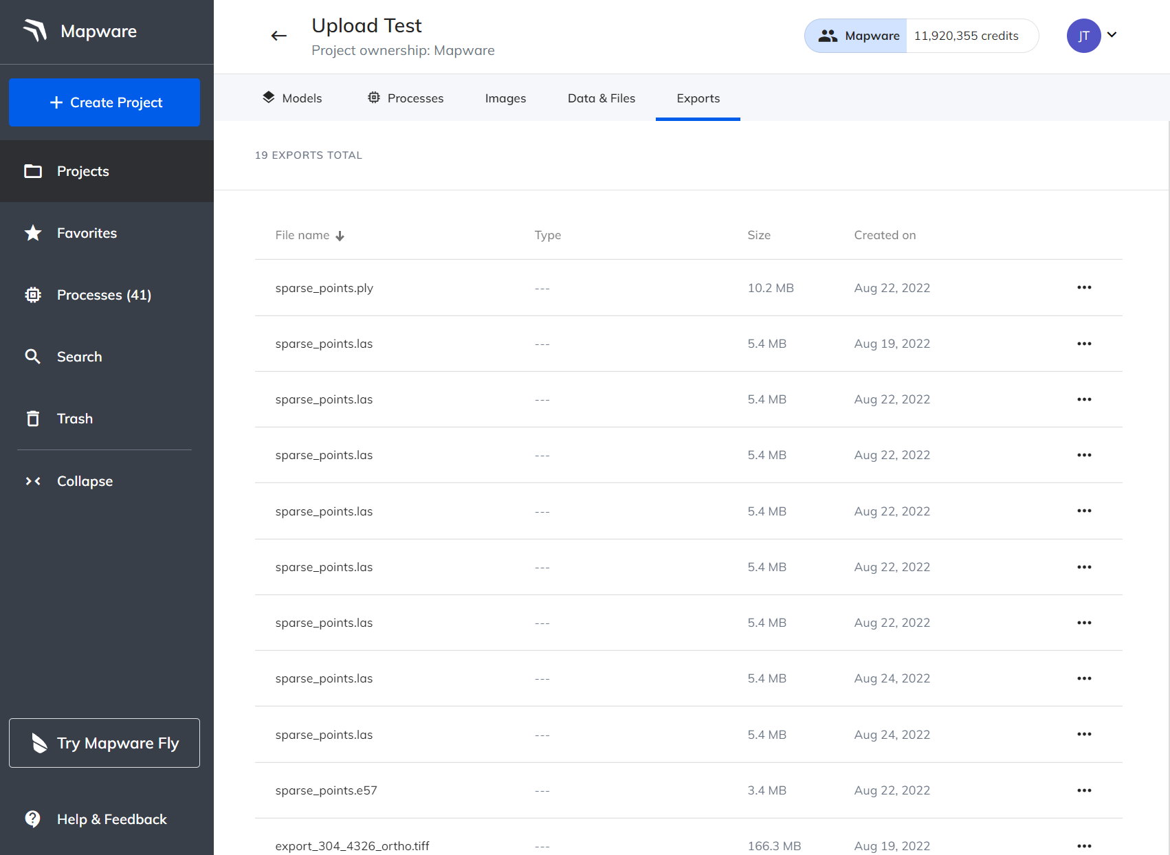This screenshot has width=1170, height=855.
Task: Select the Mapware organization credits badge
Action: [x=921, y=36]
